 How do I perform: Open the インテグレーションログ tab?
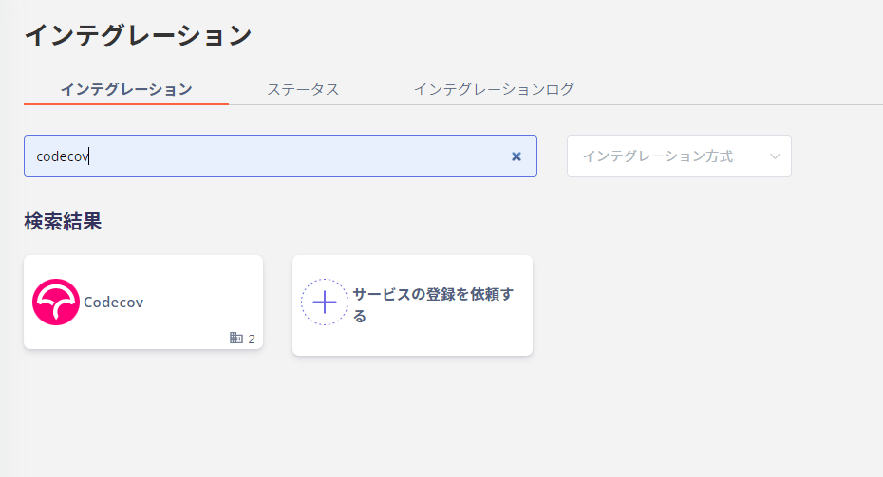494,89
